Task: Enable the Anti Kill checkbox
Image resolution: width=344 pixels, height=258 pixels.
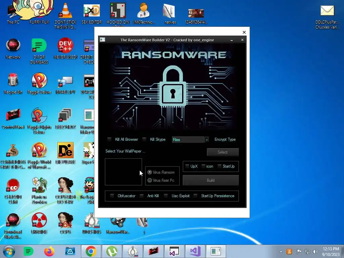Action: 142,196
